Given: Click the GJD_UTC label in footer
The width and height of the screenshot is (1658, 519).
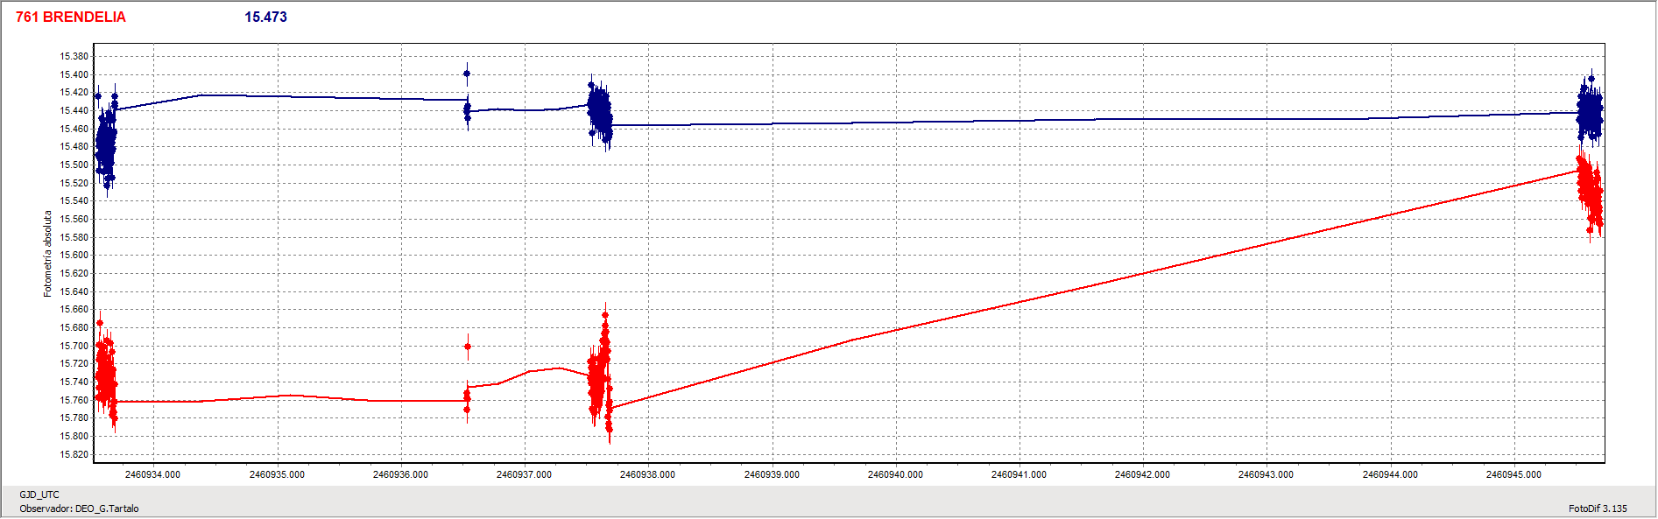Looking at the screenshot, I should (x=39, y=494).
